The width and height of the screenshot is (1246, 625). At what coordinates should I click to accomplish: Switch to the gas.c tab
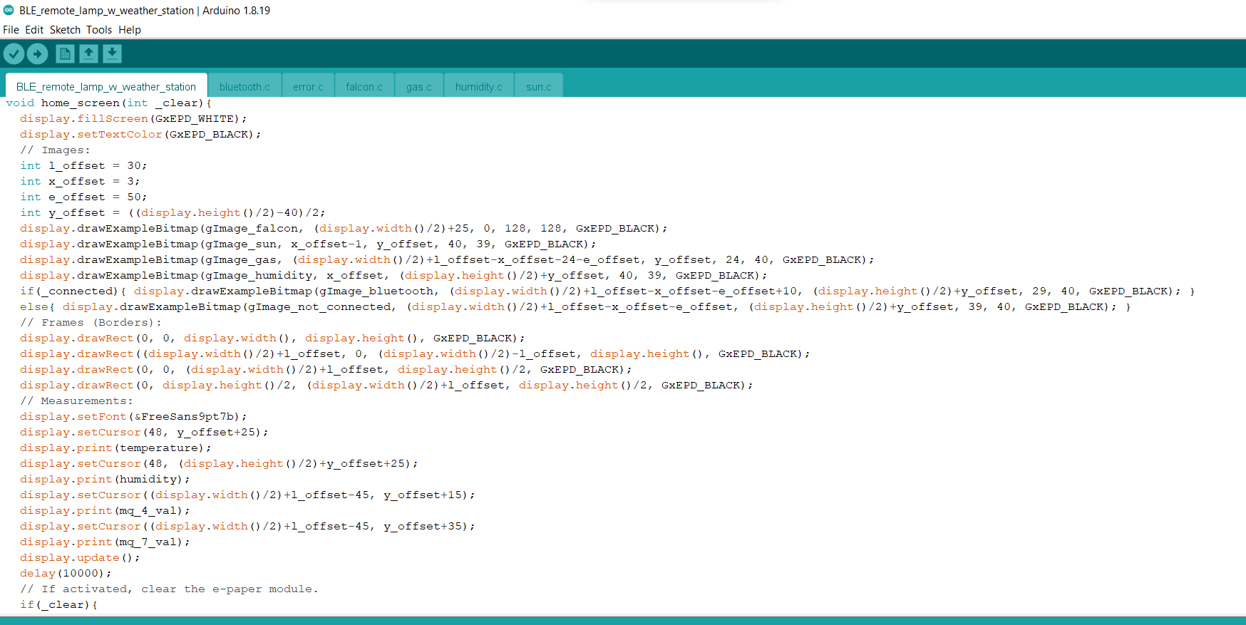tap(419, 86)
